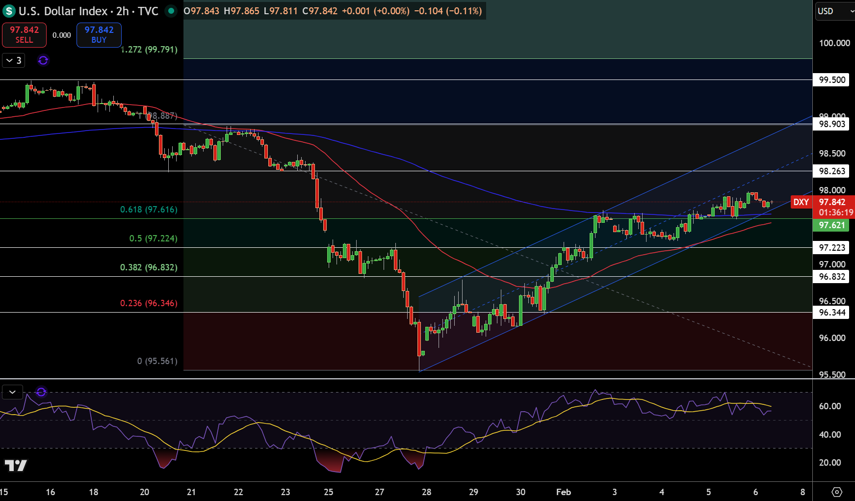Image resolution: width=855 pixels, height=501 pixels.
Task: Click the purple RSI indicator refresh icon
Action: pos(41,392)
